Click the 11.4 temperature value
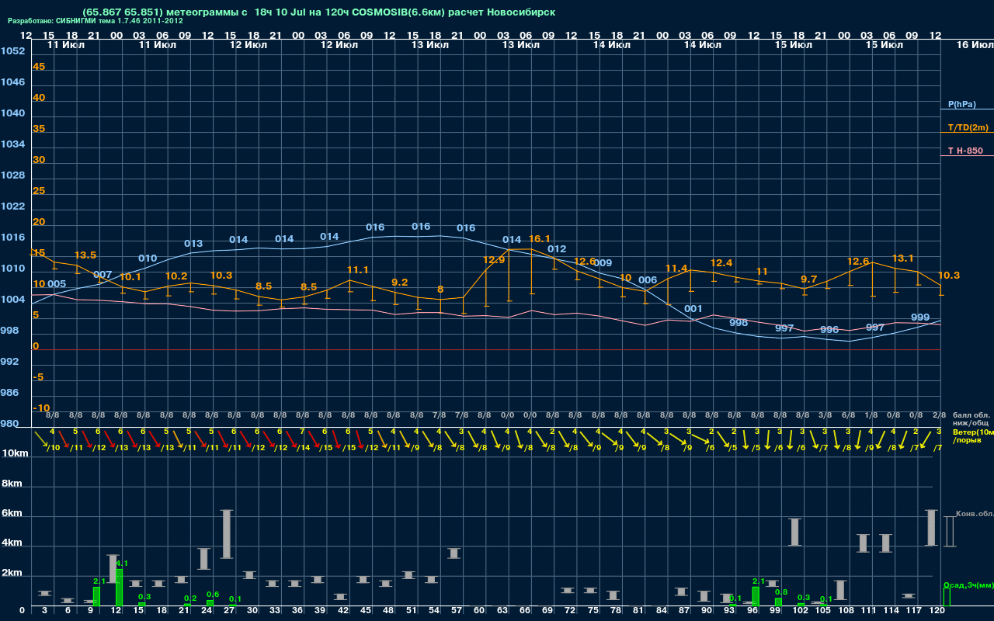 click(x=677, y=269)
